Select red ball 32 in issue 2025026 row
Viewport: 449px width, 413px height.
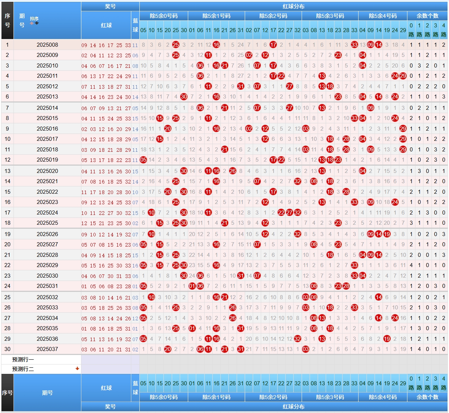[x=298, y=234]
